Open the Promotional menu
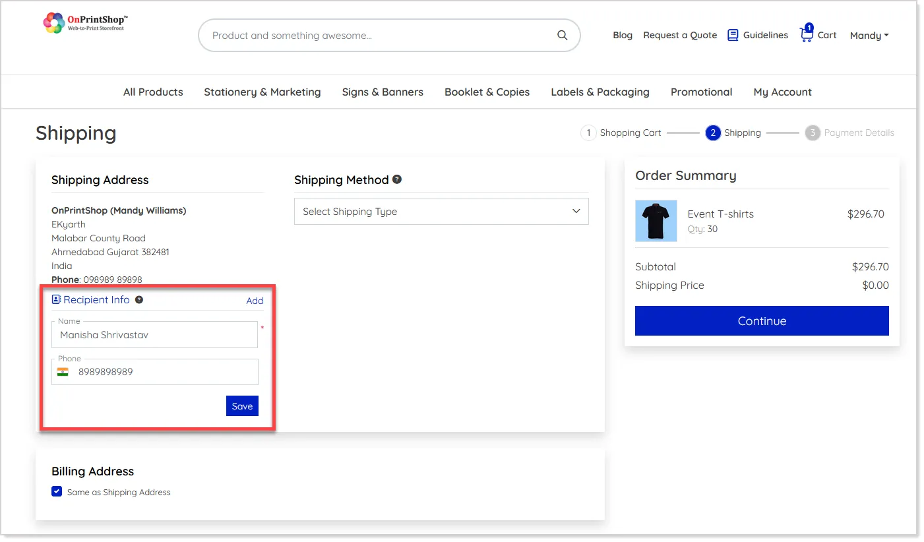Image resolution: width=924 pixels, height=542 pixels. pos(702,92)
